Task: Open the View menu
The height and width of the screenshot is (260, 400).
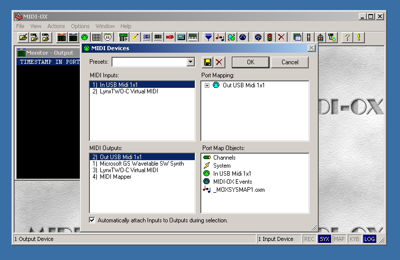Action: [36, 26]
